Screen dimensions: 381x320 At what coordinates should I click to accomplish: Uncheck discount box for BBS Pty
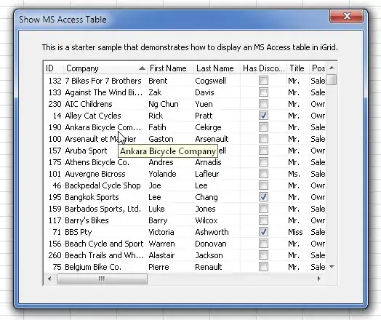[x=263, y=232]
